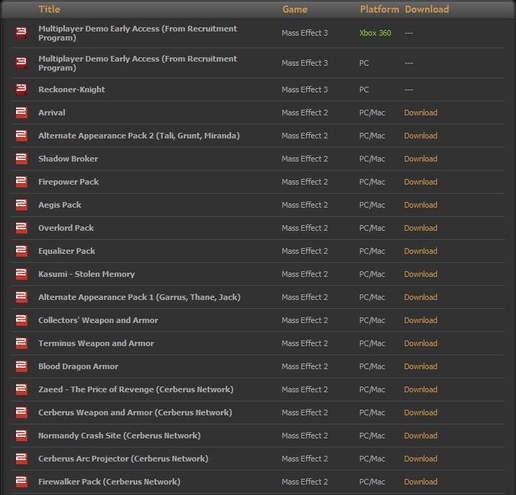The width and height of the screenshot is (516, 495).
Task: Click the icon beside Overlord Pack
Action: (22, 227)
